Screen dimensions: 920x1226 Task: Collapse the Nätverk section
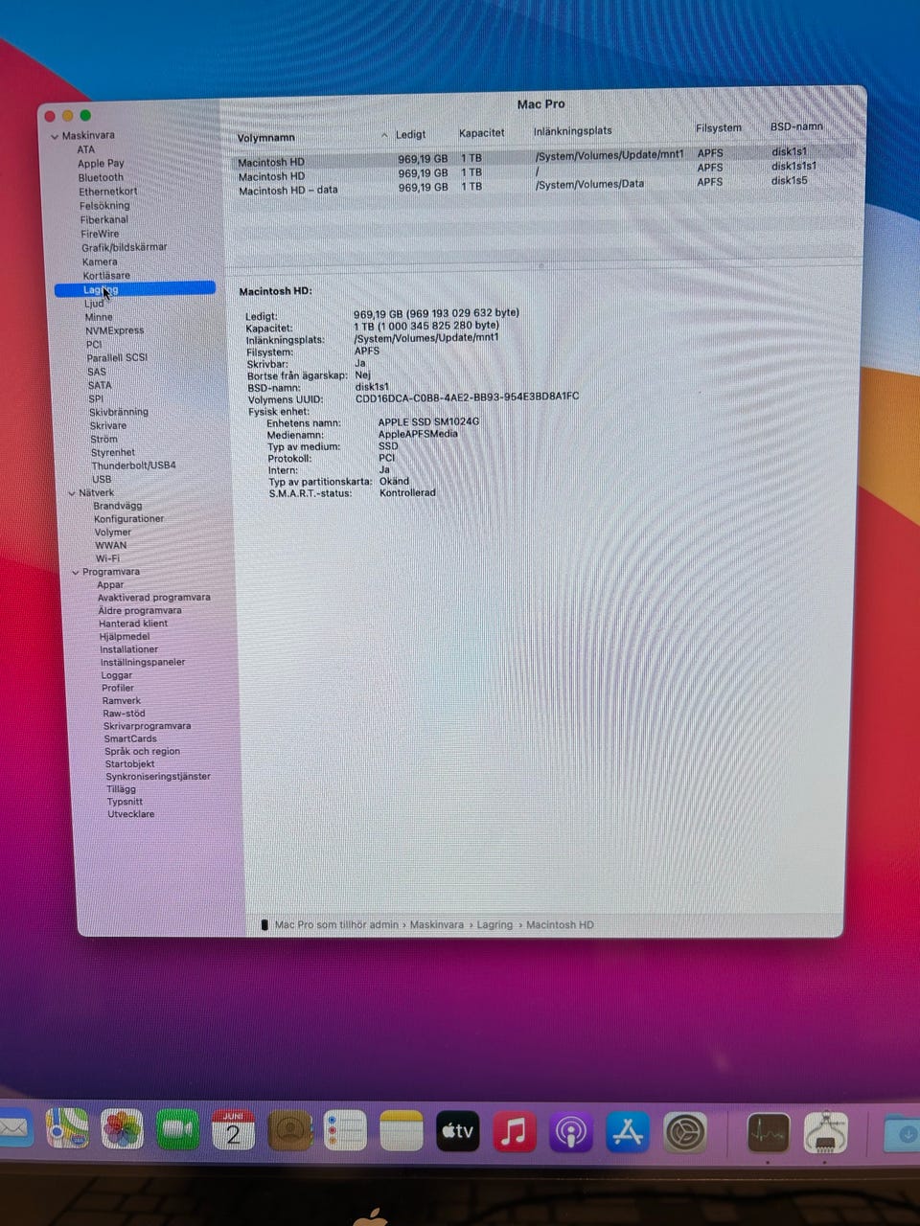coord(72,493)
